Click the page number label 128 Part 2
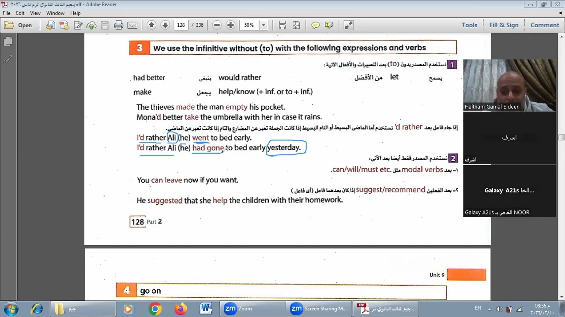565x317 pixels. [x=146, y=222]
